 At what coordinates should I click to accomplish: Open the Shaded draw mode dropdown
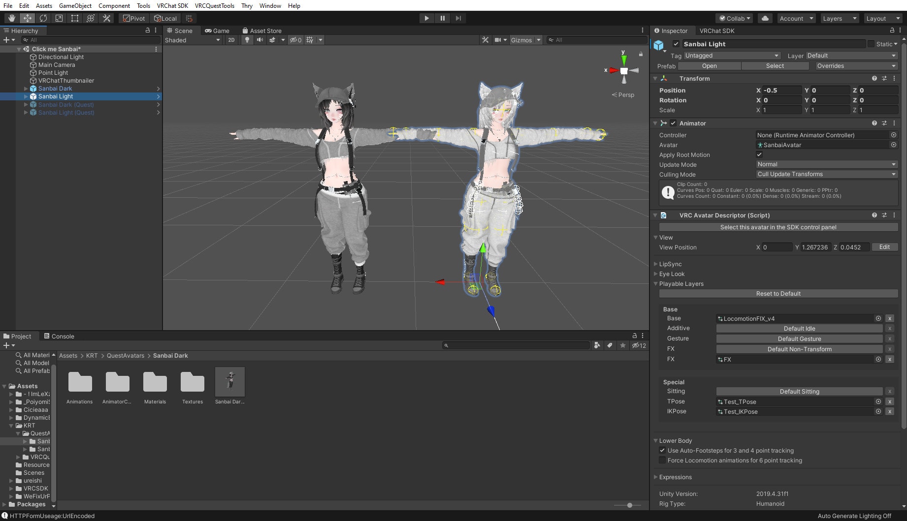(193, 40)
